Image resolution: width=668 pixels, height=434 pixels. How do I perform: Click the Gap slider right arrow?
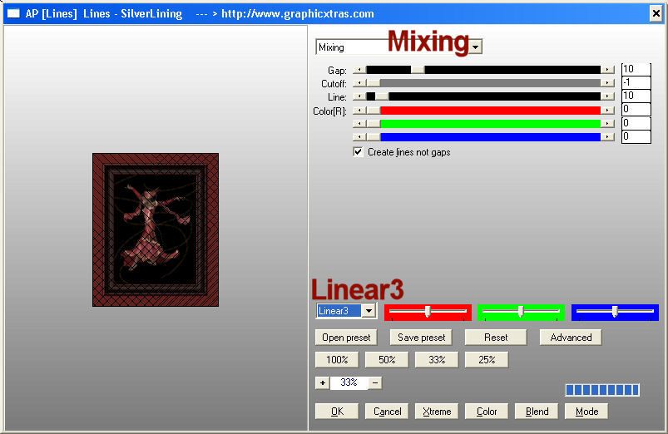(607, 69)
